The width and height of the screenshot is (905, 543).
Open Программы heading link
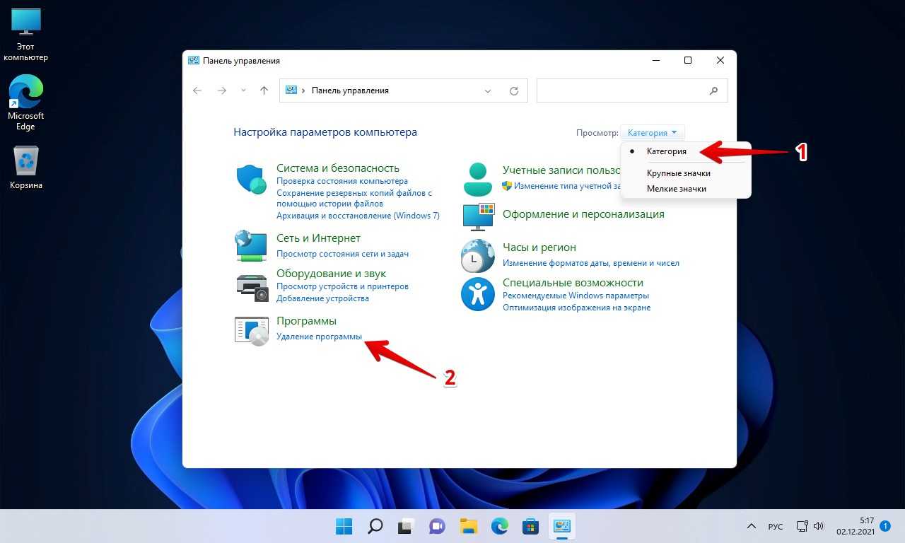(306, 321)
